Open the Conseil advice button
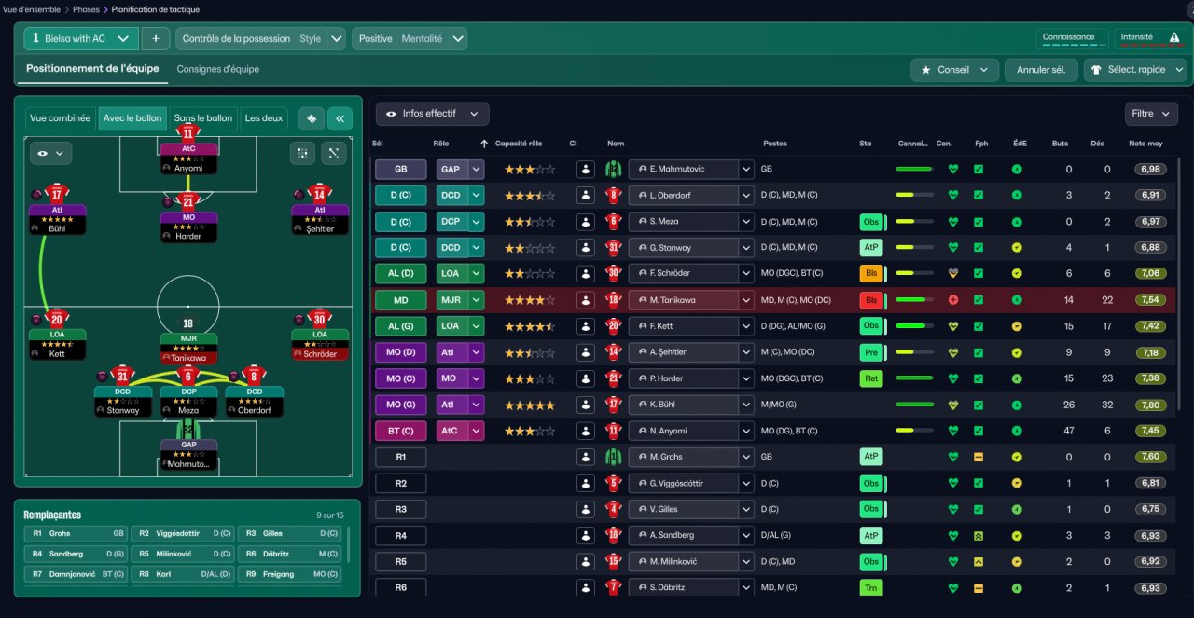Viewport: 1194px width, 618px height. [954, 70]
